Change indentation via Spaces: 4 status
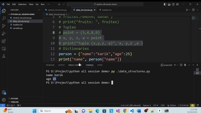 pos(147,105)
